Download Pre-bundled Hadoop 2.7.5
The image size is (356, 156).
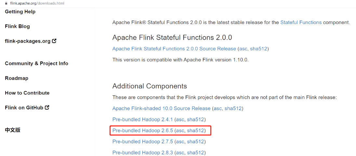142,141
